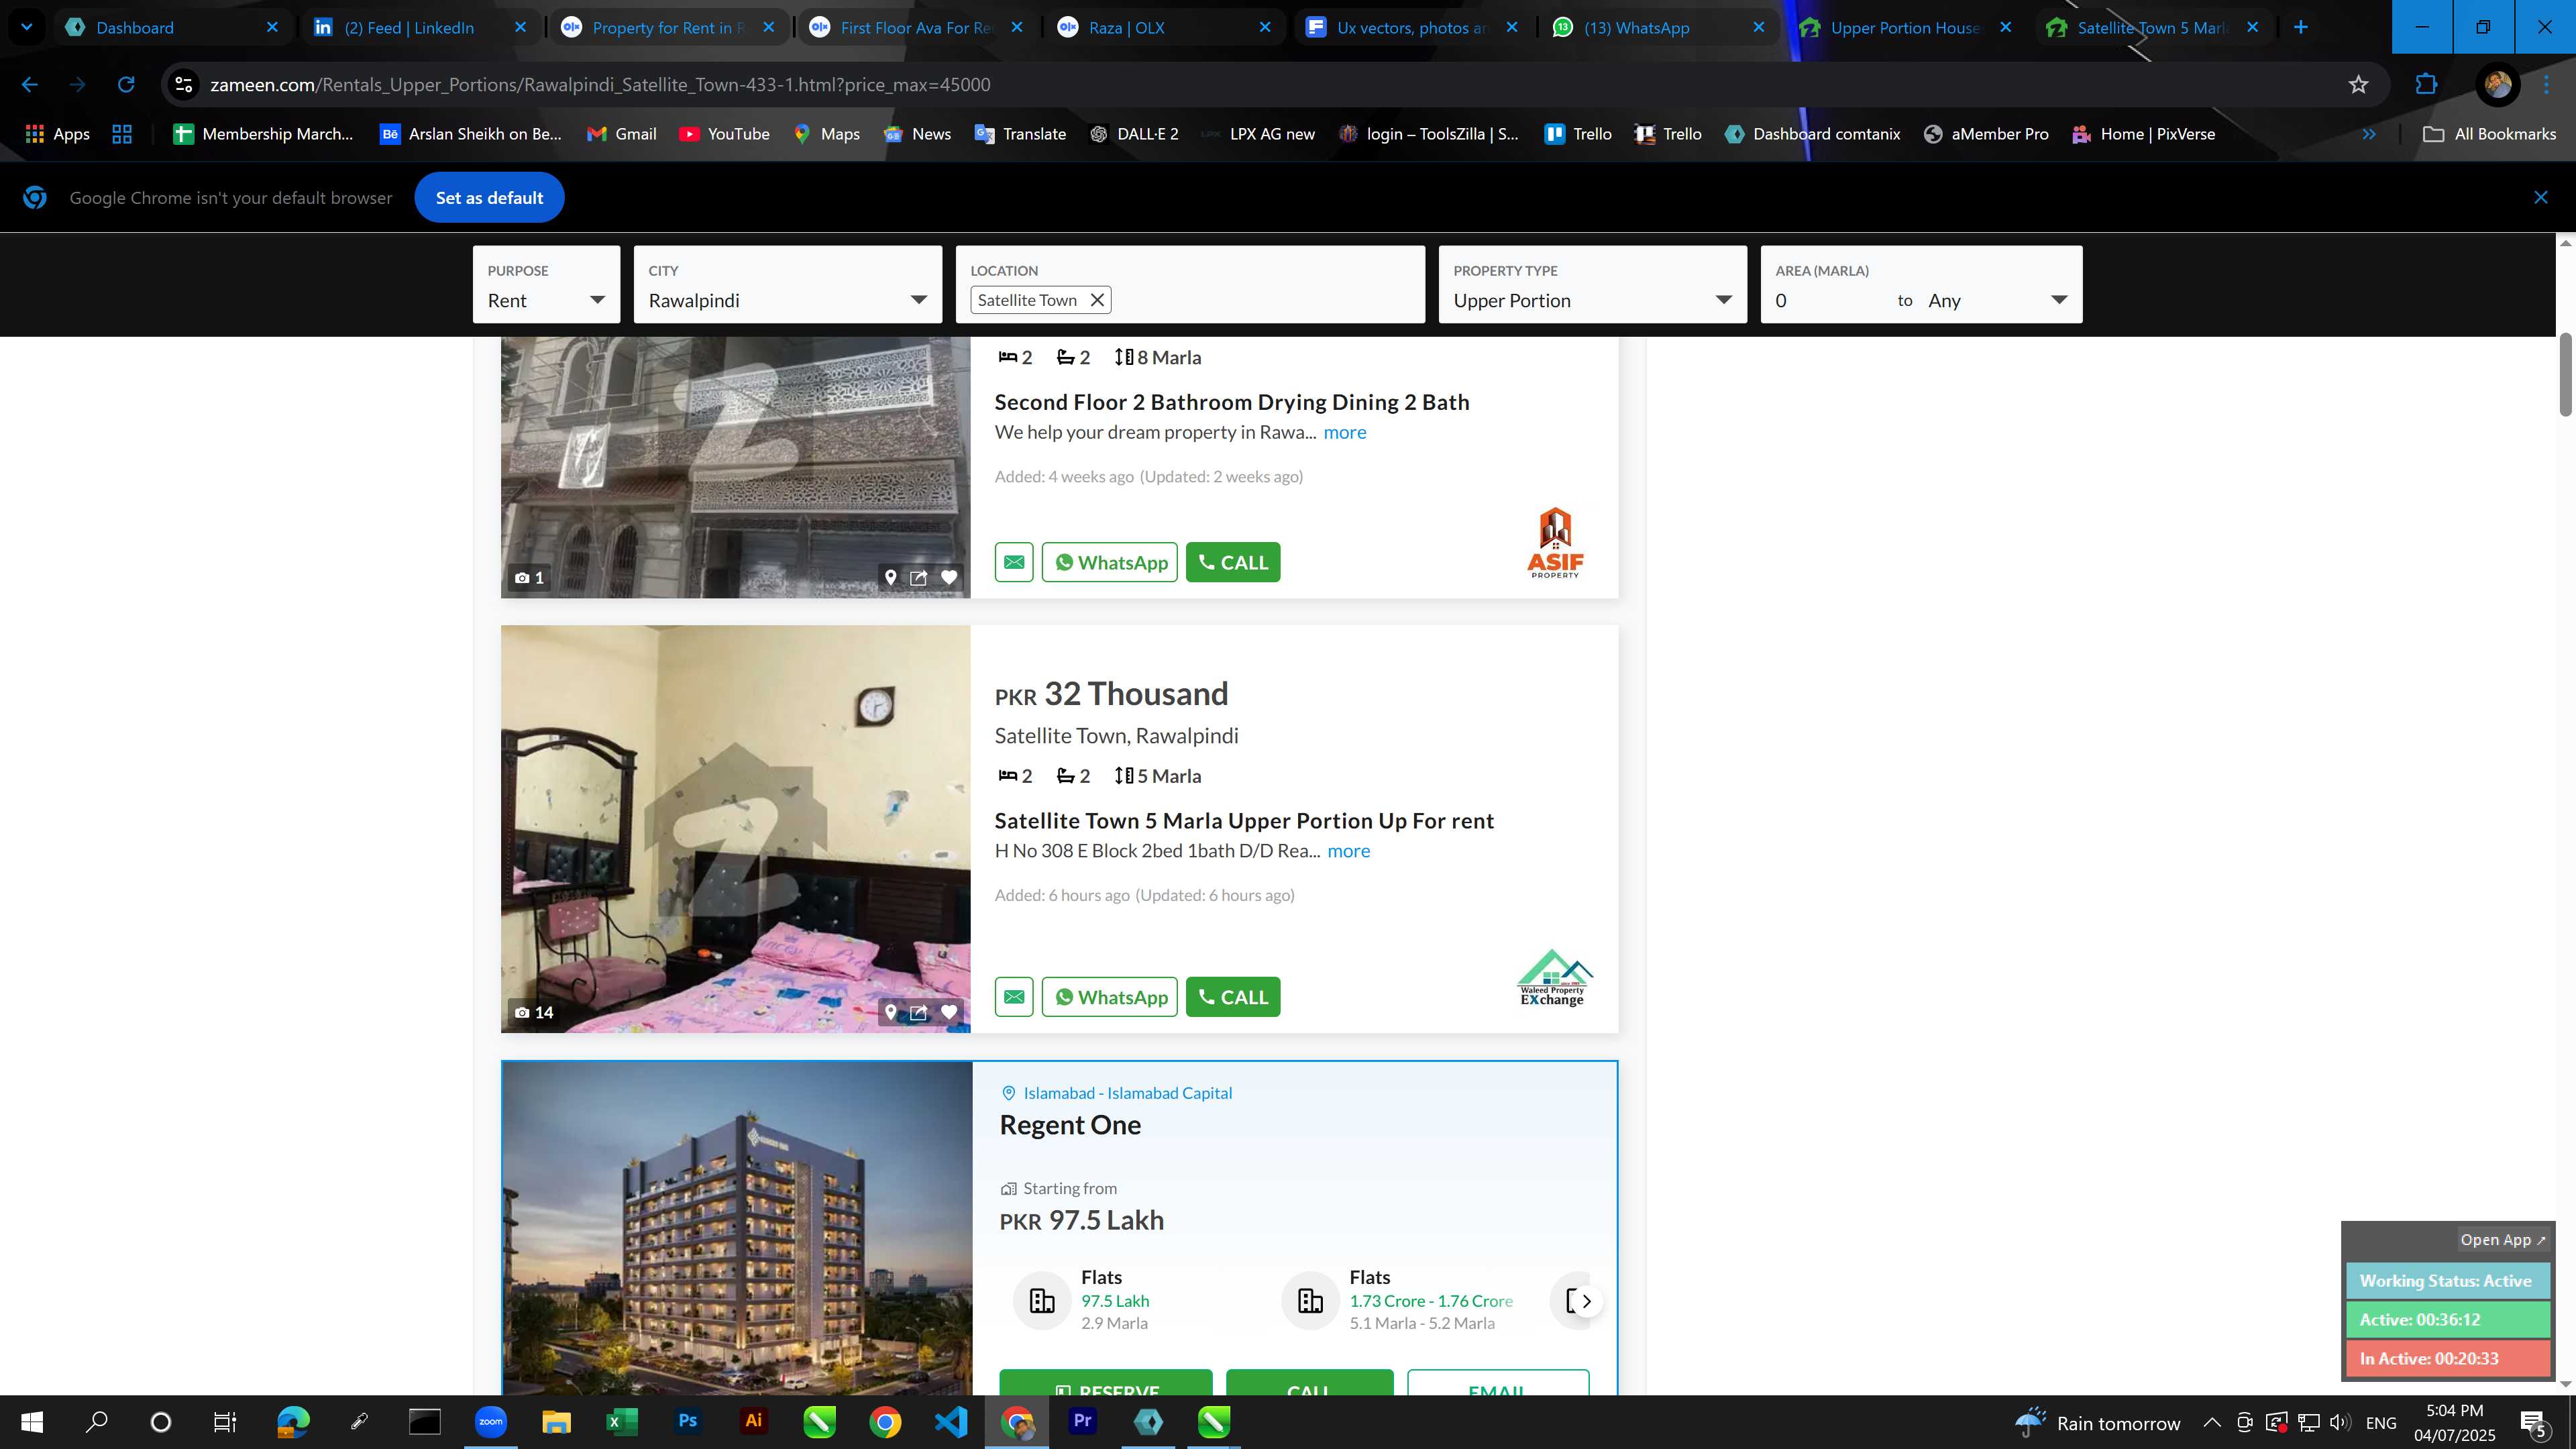Click Open App in tracker widget

point(2502,1240)
